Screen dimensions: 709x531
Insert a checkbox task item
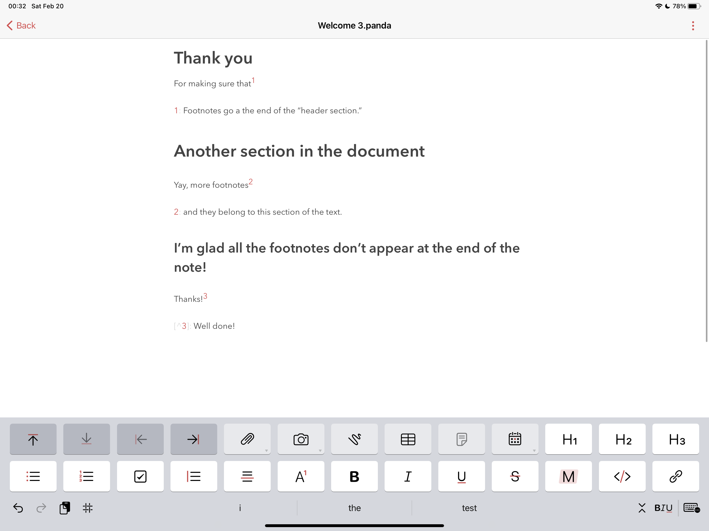click(140, 476)
